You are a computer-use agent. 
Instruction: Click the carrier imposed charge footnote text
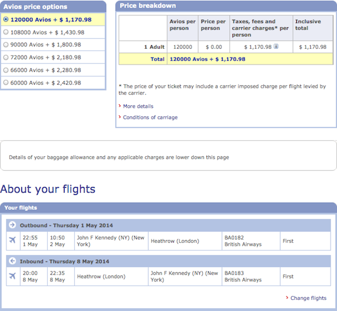pos(222,90)
